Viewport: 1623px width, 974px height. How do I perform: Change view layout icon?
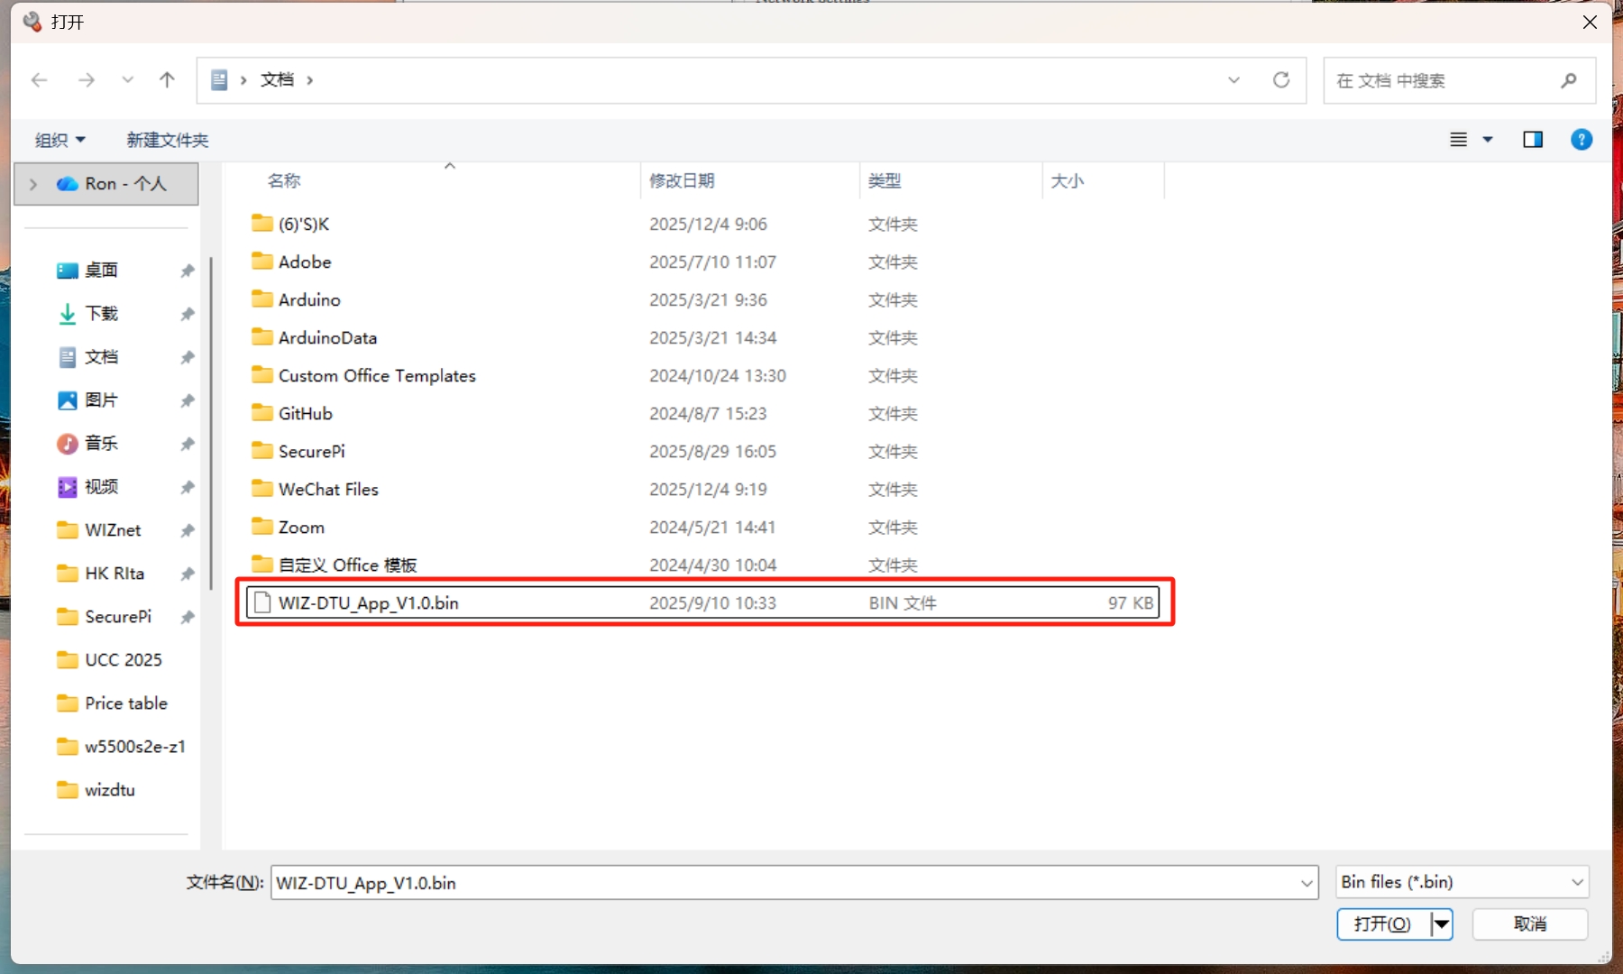pos(1458,140)
